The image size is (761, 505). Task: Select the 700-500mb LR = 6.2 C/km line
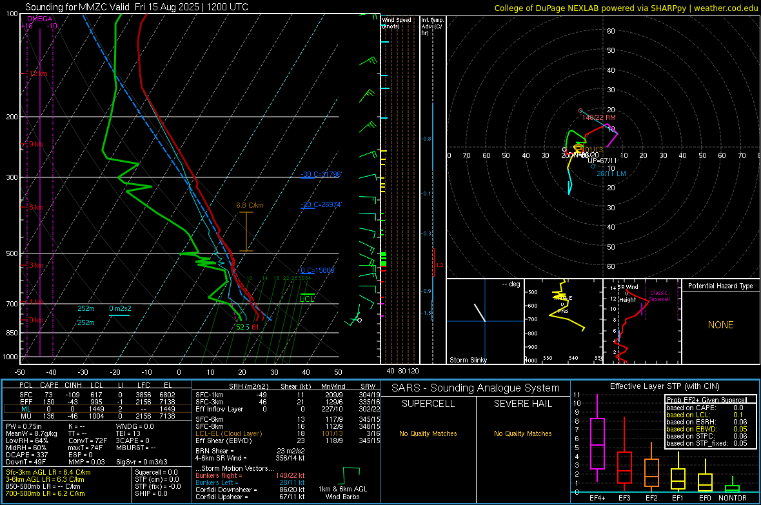pyautogui.click(x=45, y=493)
